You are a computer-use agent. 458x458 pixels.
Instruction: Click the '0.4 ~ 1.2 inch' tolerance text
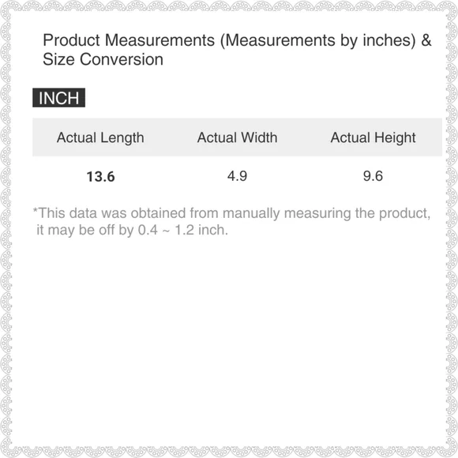pyautogui.click(x=183, y=230)
